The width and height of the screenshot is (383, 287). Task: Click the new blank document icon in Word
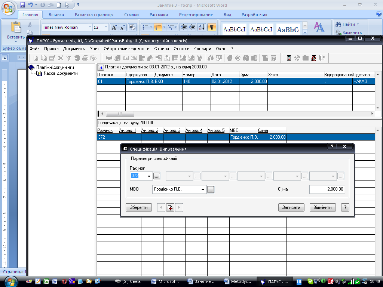point(59,5)
